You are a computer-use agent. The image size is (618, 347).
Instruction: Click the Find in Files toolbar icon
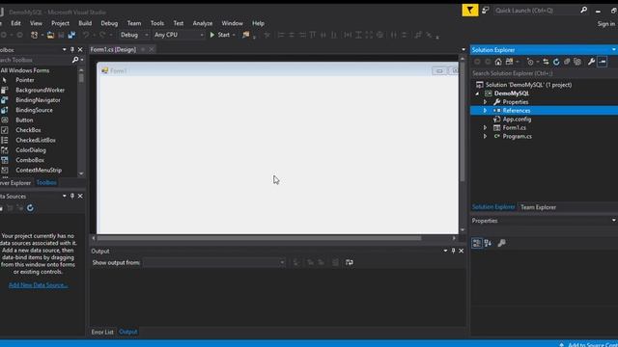point(246,35)
